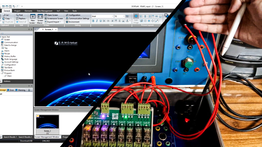The width and height of the screenshot is (262, 147).
Task: Click the Configuration button in Setting group
Action: pyautogui.click(x=73, y=15)
